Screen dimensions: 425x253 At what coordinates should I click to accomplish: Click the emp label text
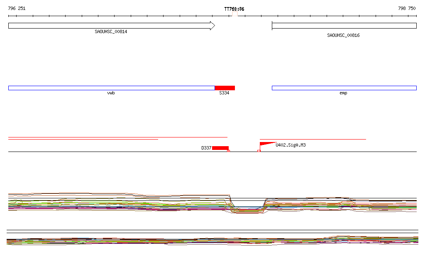pyautogui.click(x=343, y=93)
